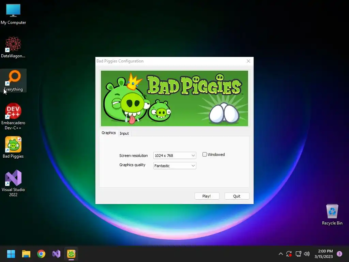Open File Explorer from the taskbar
The image size is (349, 262).
(x=26, y=254)
